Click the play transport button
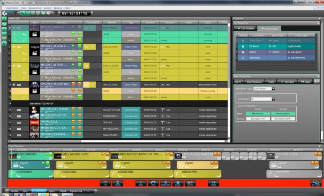324x196 pixels. click(x=141, y=183)
